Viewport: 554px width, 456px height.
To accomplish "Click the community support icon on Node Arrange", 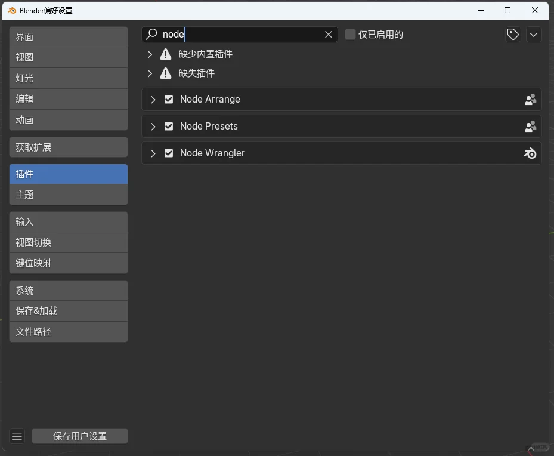I will 530,100.
